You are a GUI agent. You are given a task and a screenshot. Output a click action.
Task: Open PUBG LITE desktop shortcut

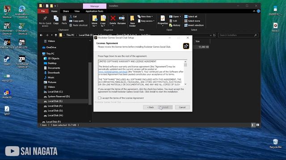click(22, 44)
